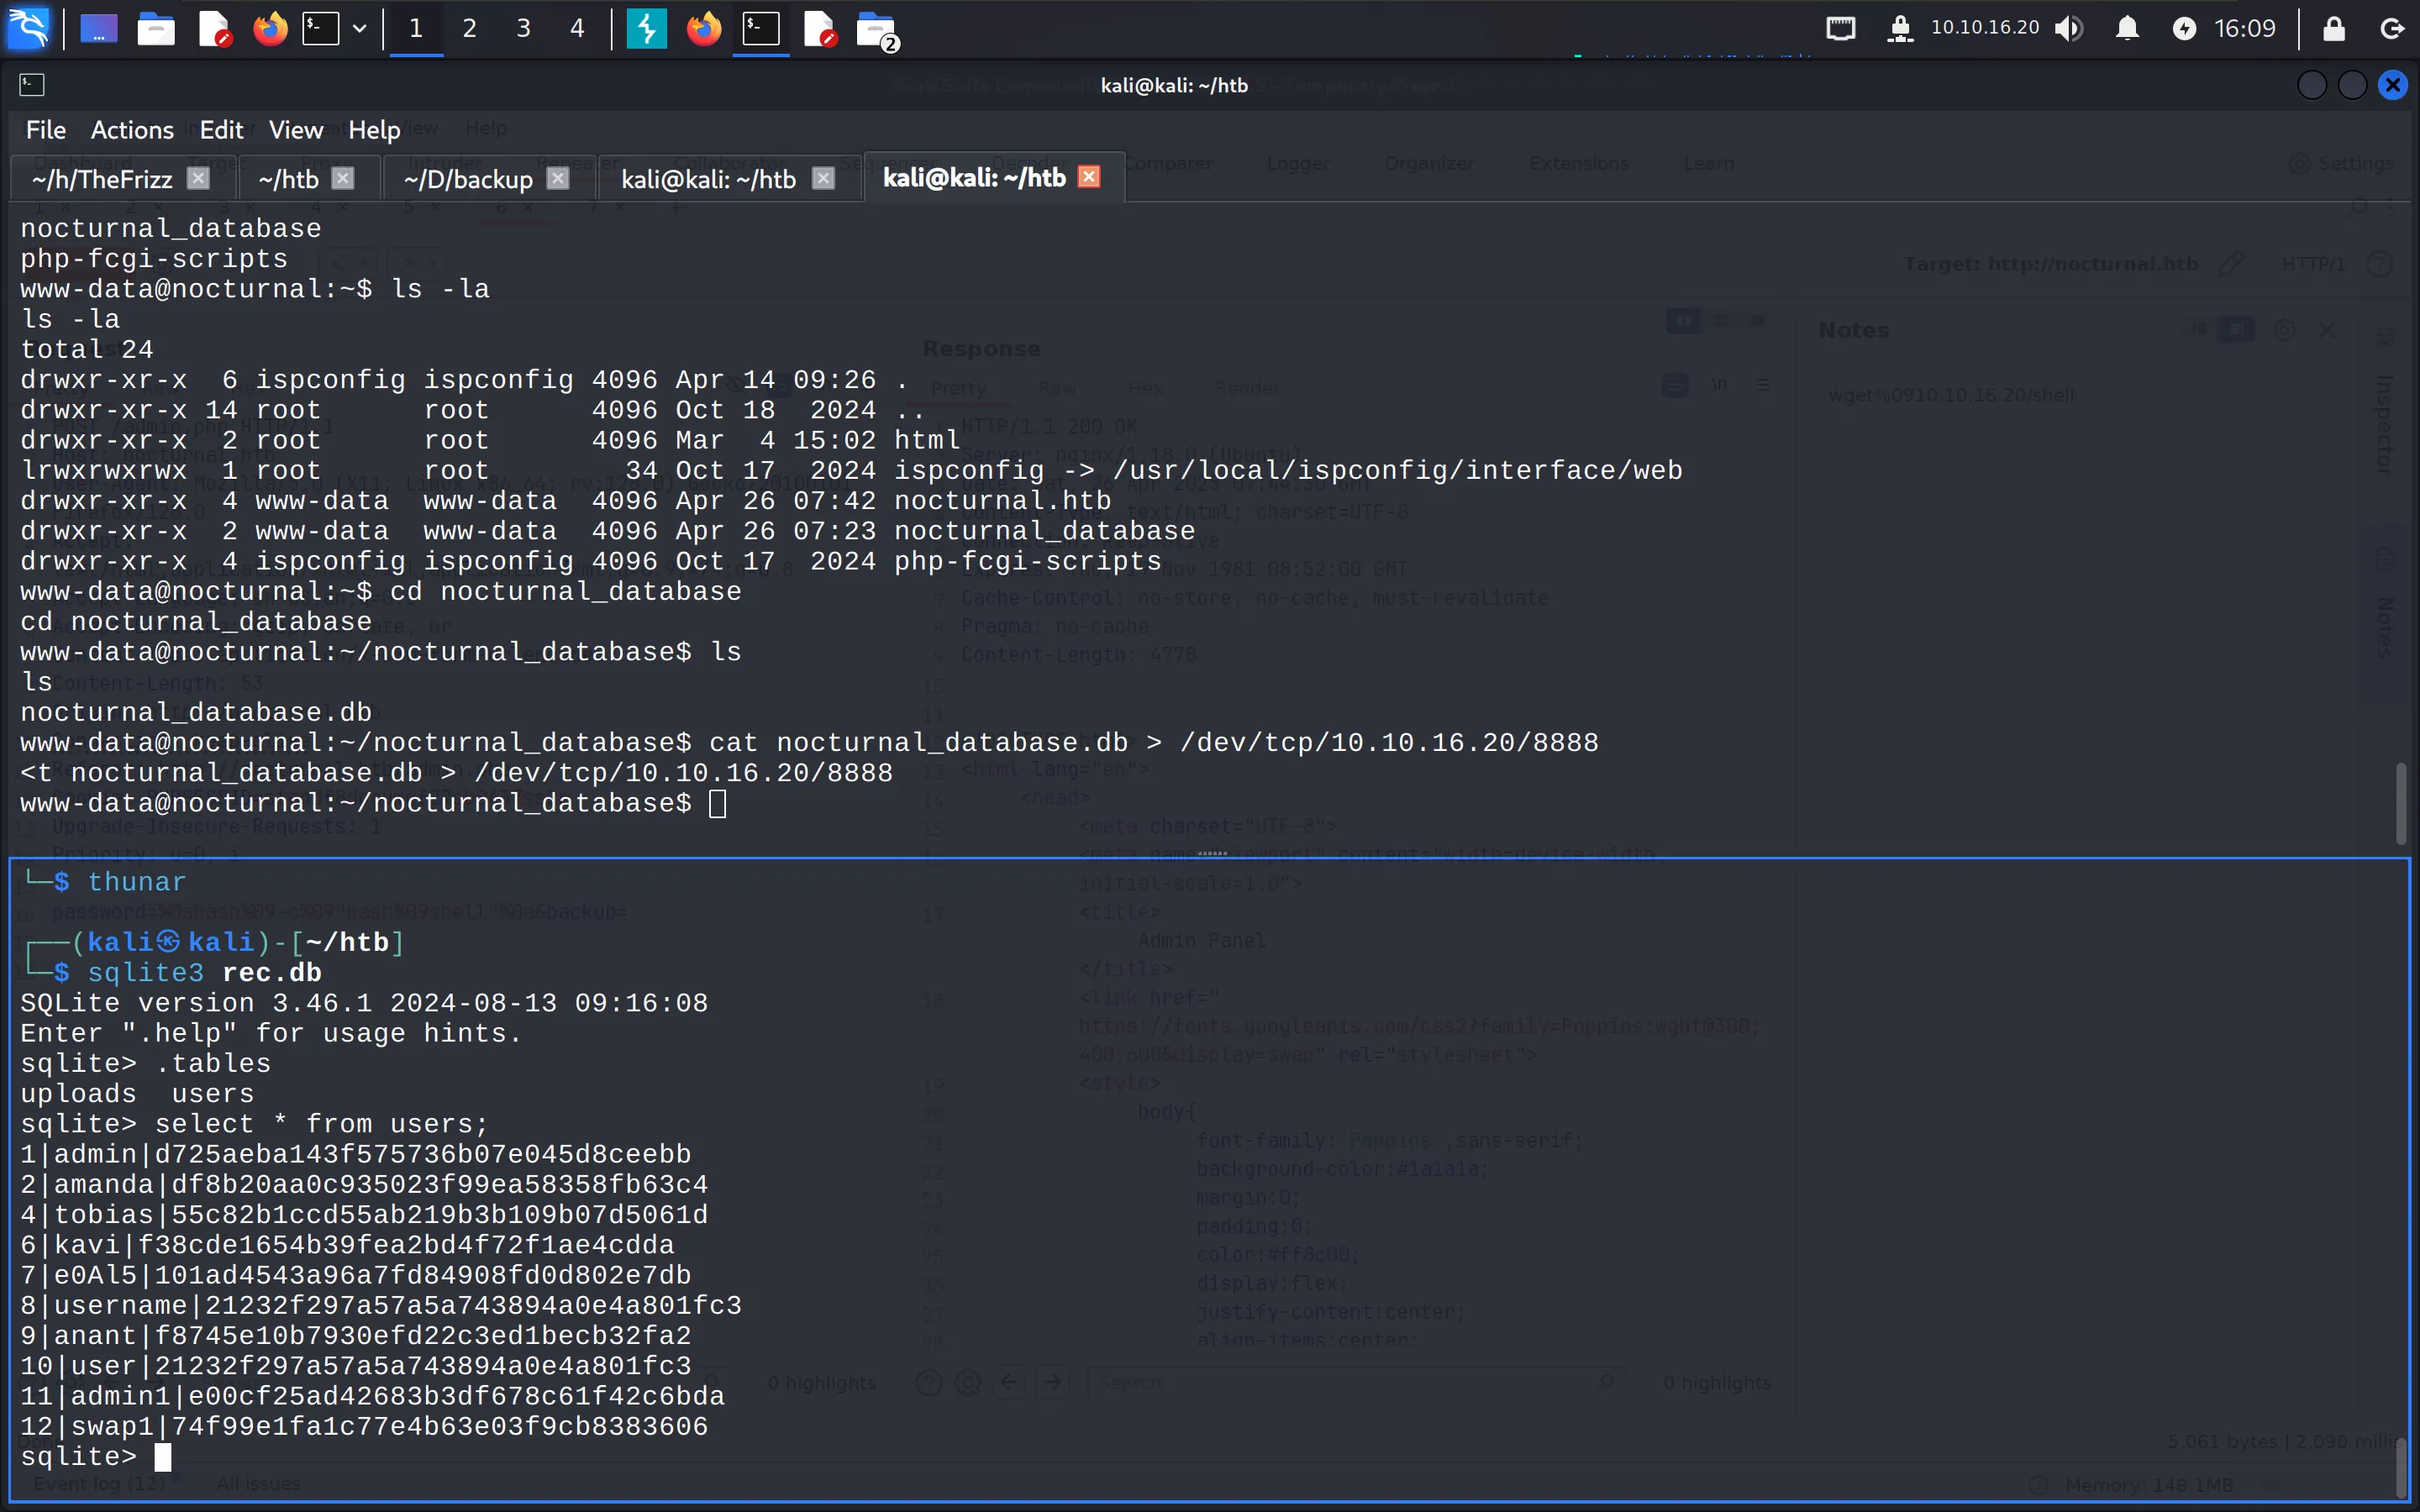The image size is (2420, 1512).
Task: Launch Firefox from the panel launchers
Action: [x=270, y=28]
